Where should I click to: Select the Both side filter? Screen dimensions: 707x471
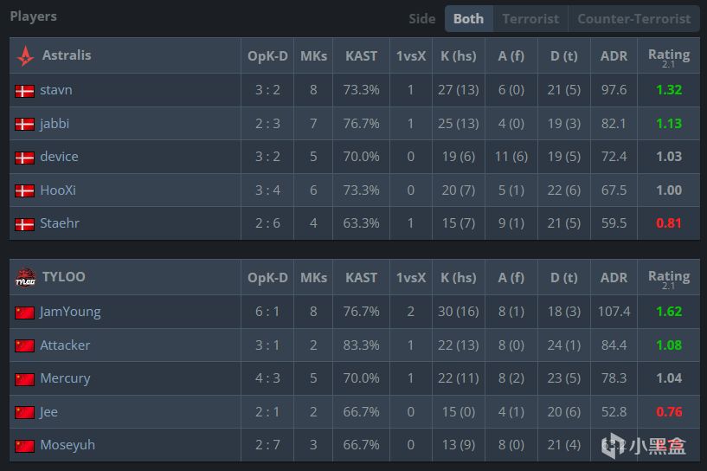(x=468, y=18)
